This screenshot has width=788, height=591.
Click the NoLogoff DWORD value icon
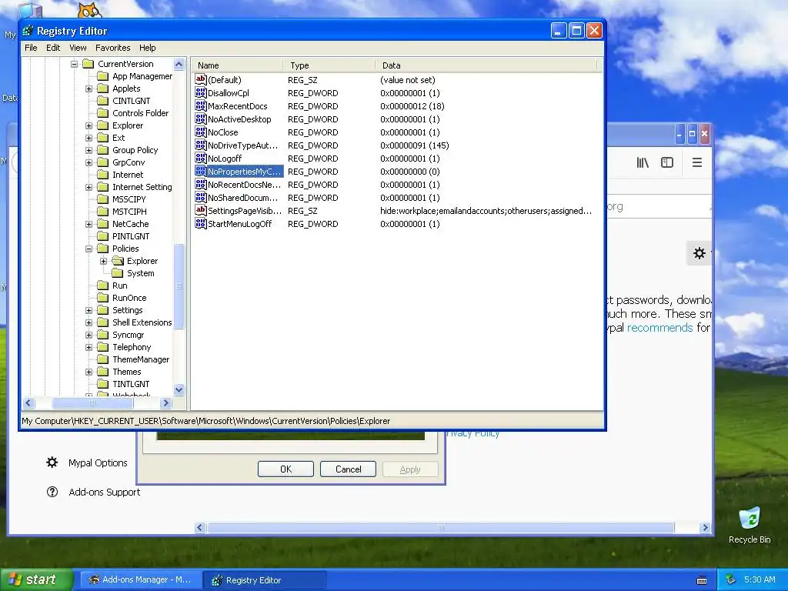coord(201,158)
